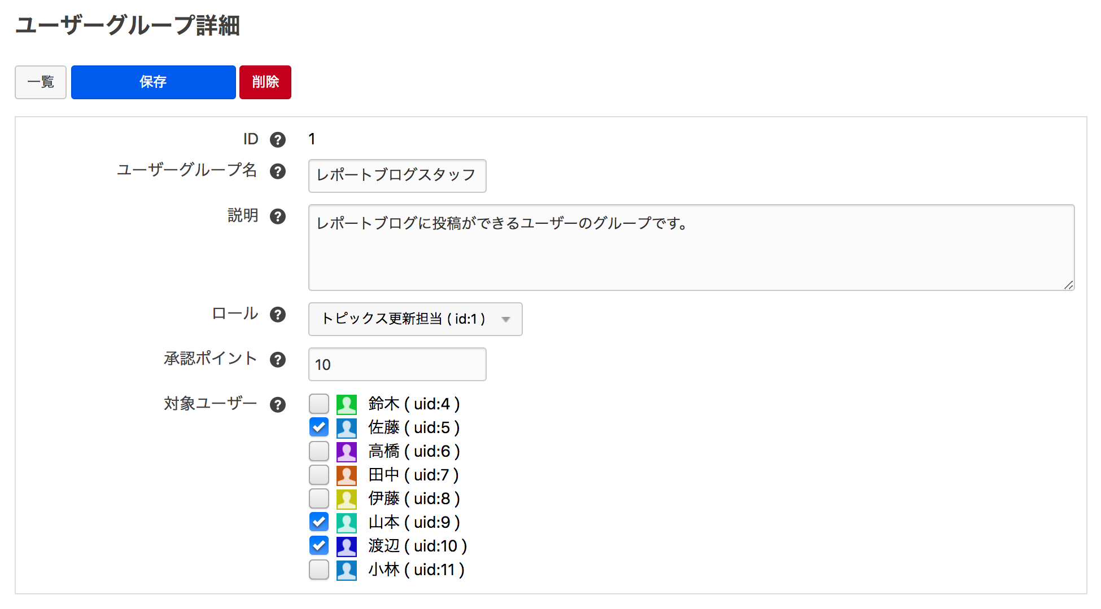This screenshot has width=1101, height=609.
Task: Click the orange avatar icon for 田中
Action: 346,475
